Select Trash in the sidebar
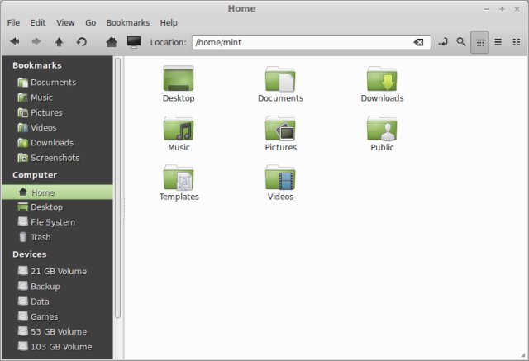Viewport: 529px width, 361px height. click(x=41, y=237)
